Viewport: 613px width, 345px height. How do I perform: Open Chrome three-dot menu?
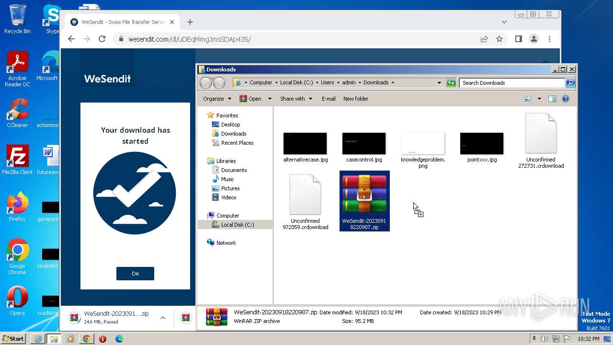pos(549,39)
